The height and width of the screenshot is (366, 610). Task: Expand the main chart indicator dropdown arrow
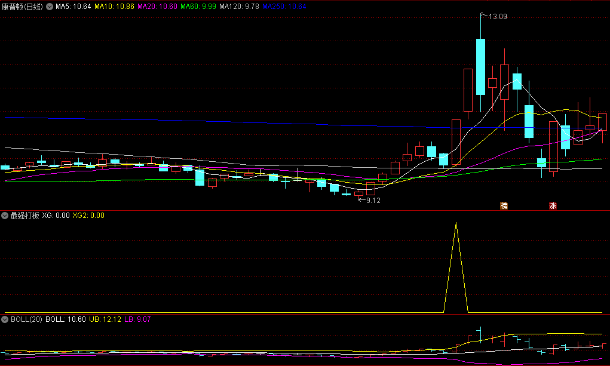click(x=50, y=7)
